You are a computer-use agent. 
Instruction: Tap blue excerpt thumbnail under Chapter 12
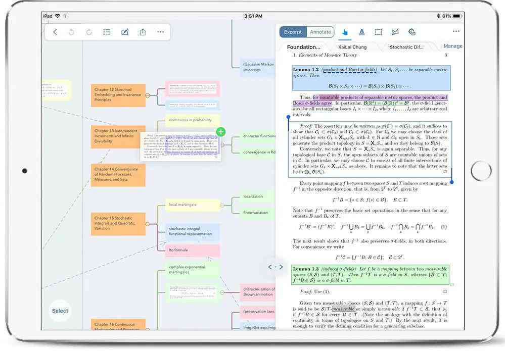[x=193, y=105]
